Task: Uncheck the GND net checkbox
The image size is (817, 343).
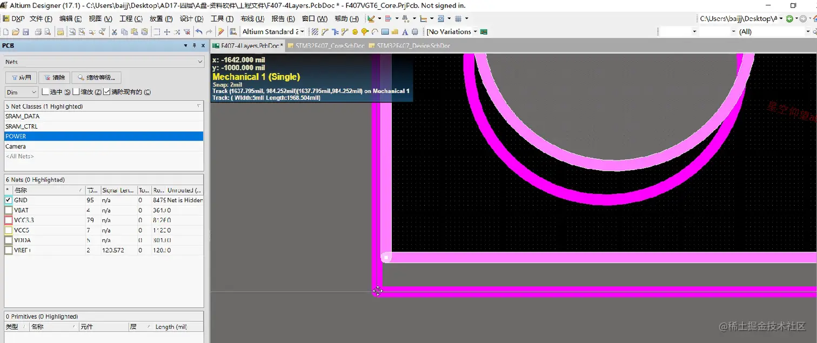Action: 8,200
